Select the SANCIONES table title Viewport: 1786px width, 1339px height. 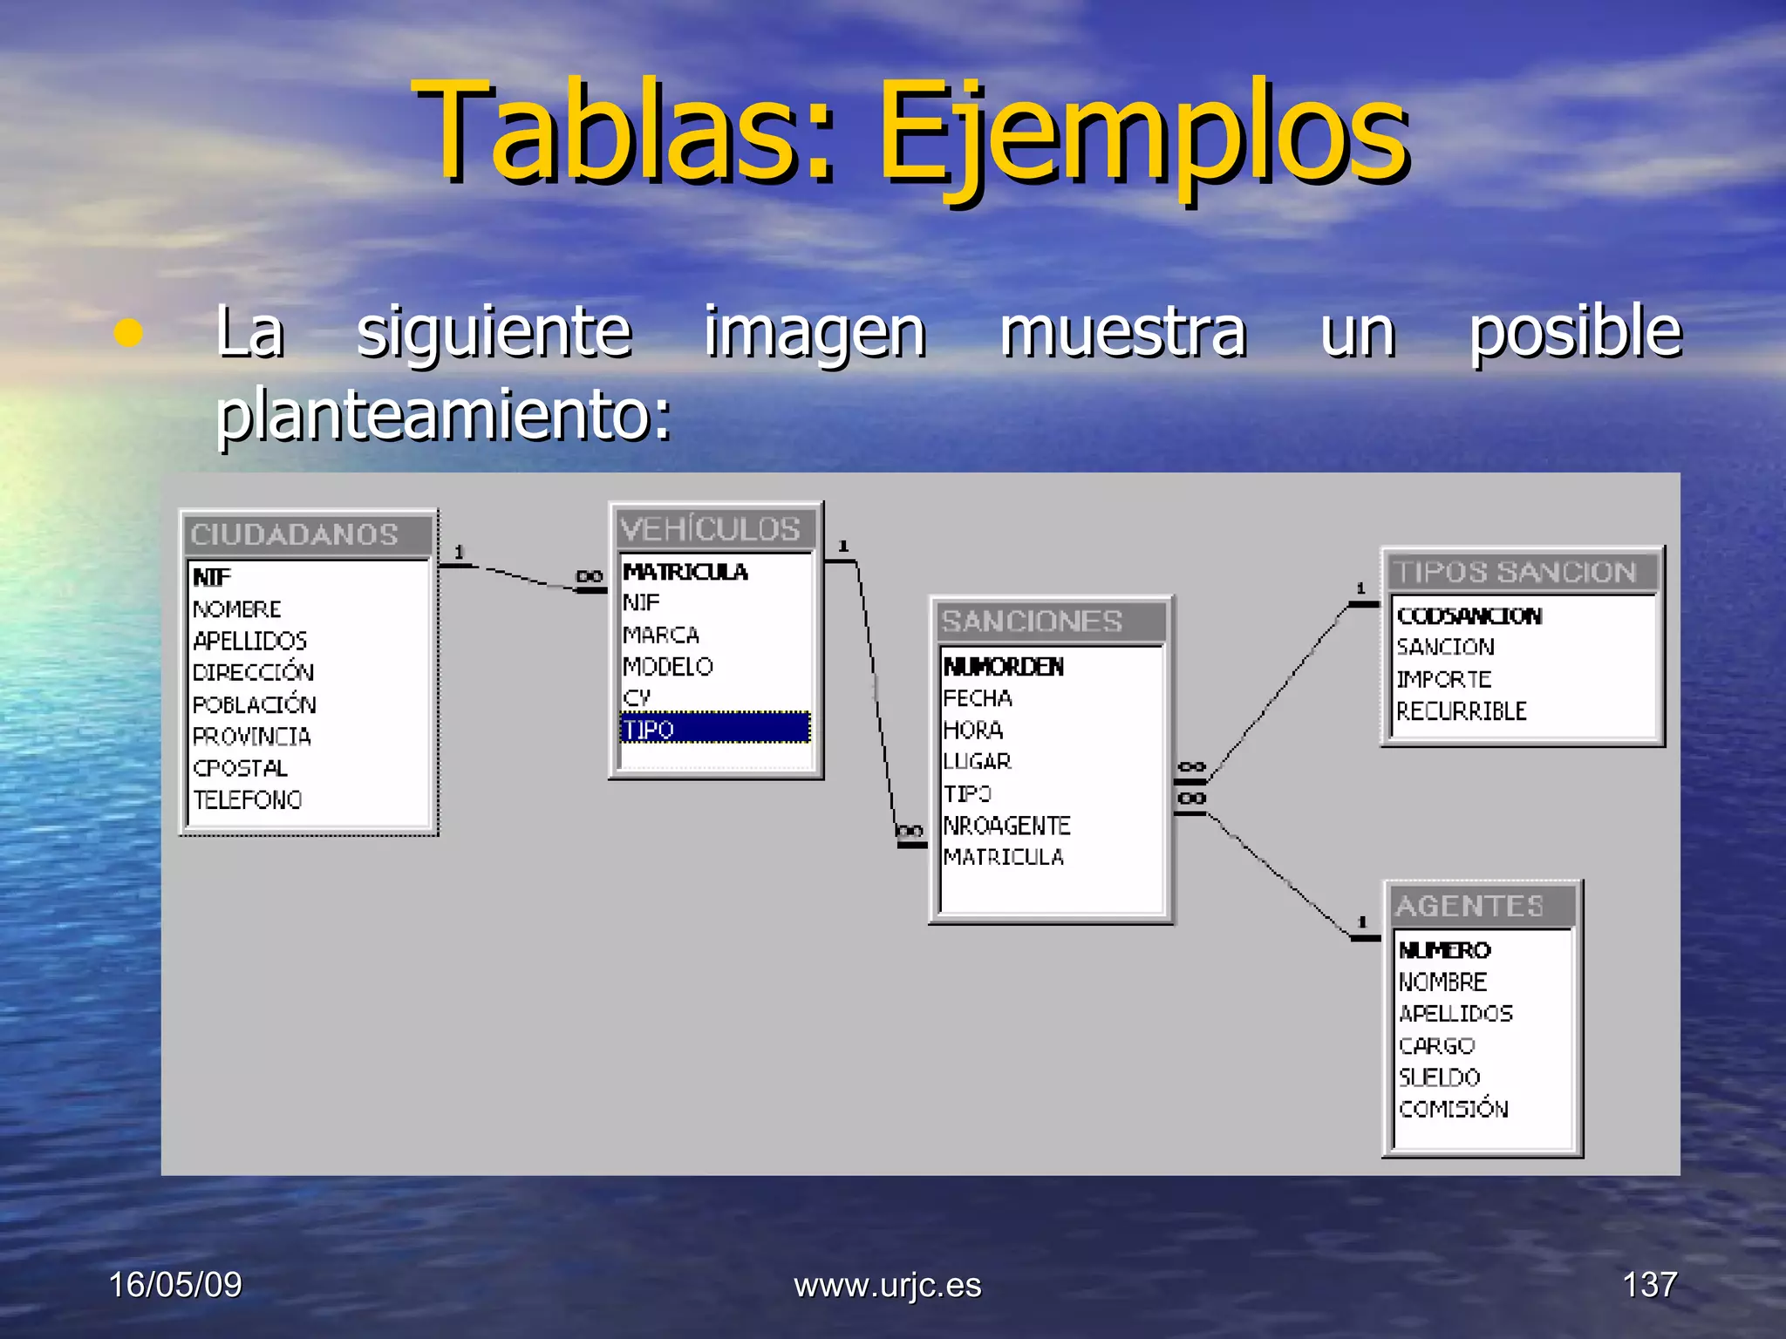1050,622
